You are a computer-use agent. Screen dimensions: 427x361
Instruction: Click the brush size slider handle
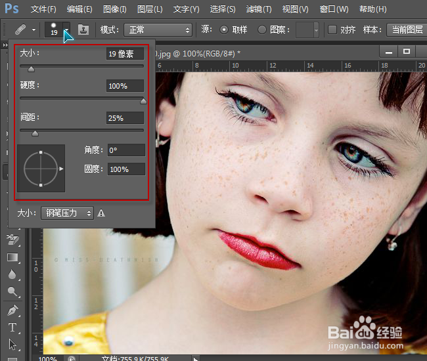coord(32,70)
